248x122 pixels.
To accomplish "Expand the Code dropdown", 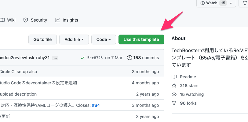I will click(104, 39).
